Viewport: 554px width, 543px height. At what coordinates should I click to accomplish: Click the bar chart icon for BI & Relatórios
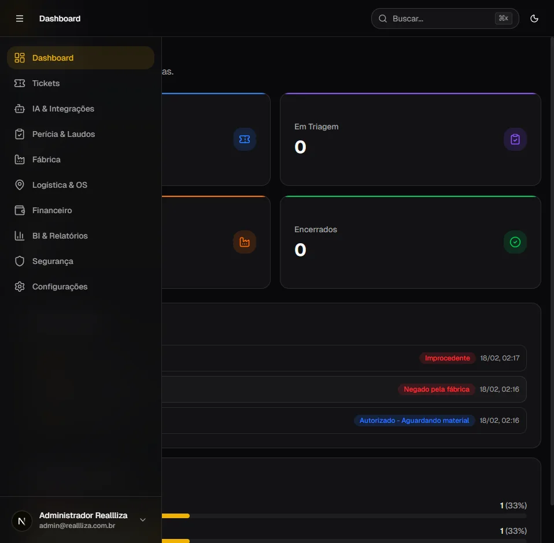[20, 236]
